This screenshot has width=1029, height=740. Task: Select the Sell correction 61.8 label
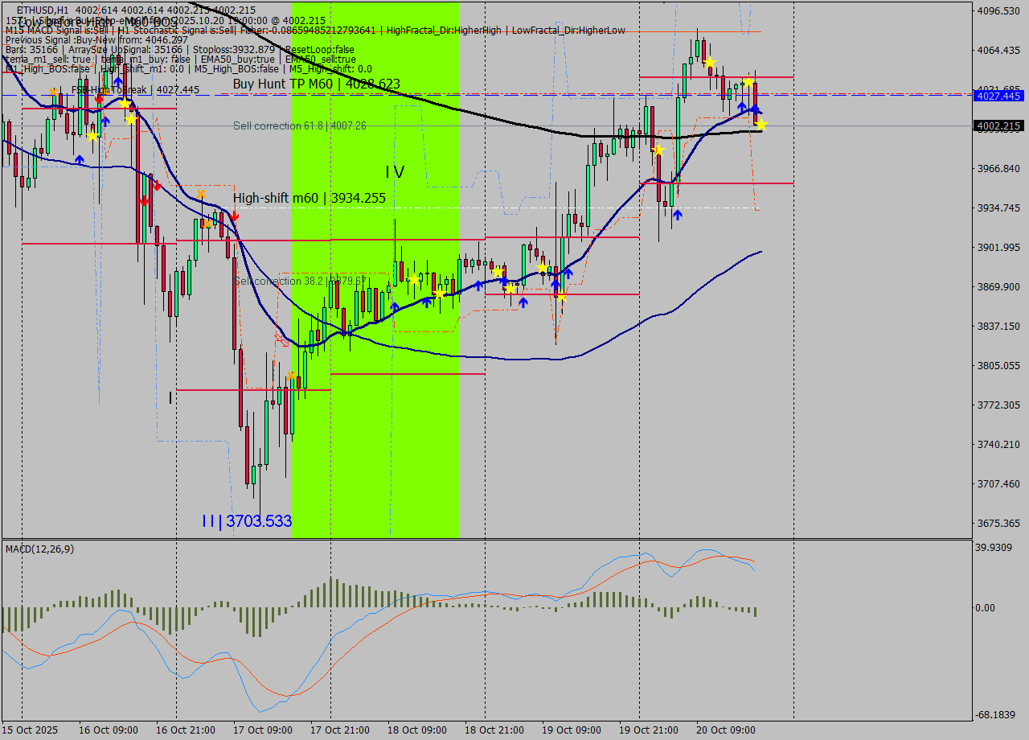(299, 125)
